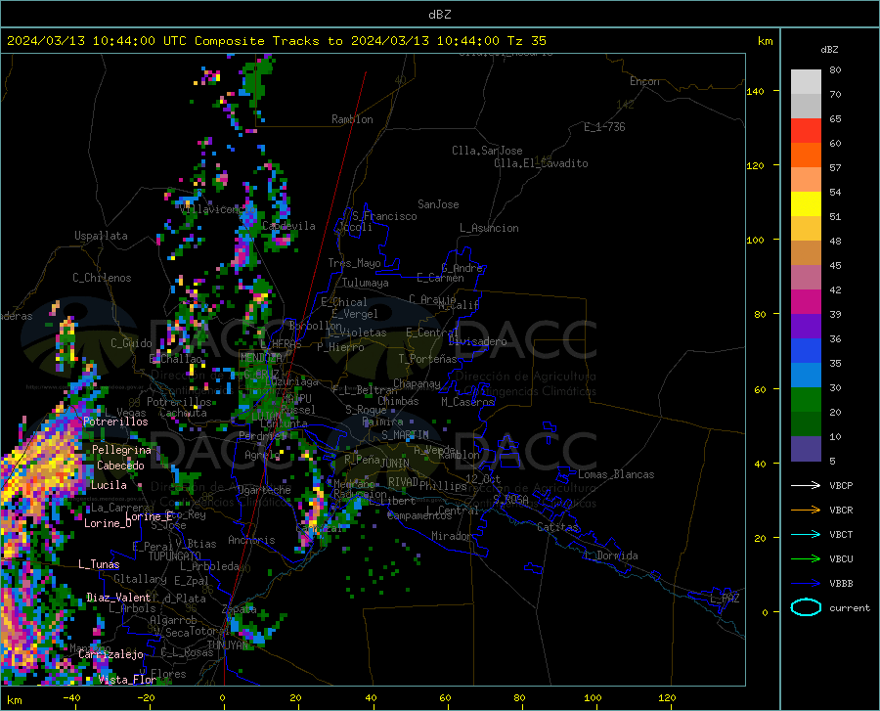The width and height of the screenshot is (880, 711).
Task: Click the Vista_Flor label
Action: (x=127, y=680)
